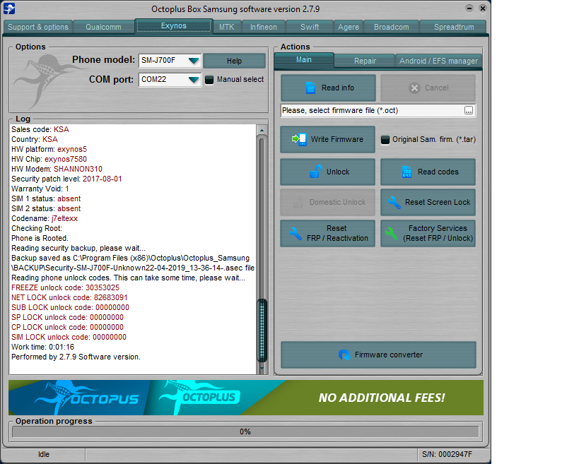Switch to the Qualcomm tab
Screen dimensions: 579x464
tap(103, 27)
